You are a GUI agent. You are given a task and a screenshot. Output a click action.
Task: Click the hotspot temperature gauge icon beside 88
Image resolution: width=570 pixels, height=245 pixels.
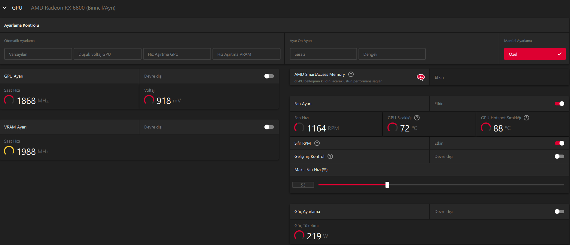[486, 127]
